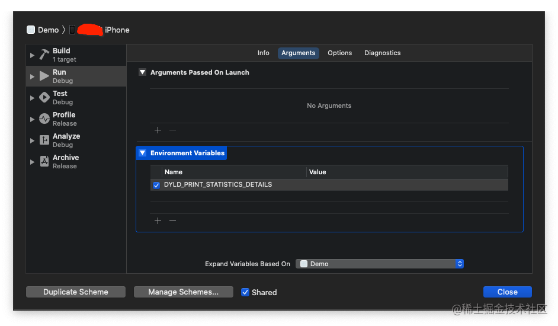558x326 pixels.
Task: Click the Demo scheme name in breadcrumb
Action: (49, 30)
